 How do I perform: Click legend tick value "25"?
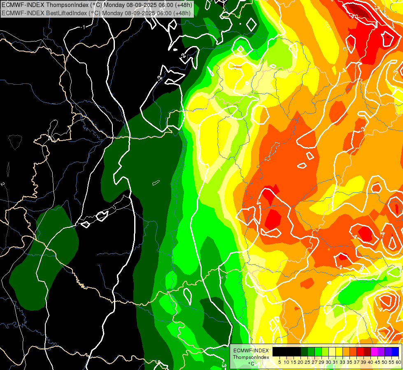tap(307, 362)
